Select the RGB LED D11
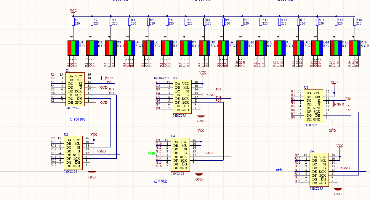 point(261,48)
